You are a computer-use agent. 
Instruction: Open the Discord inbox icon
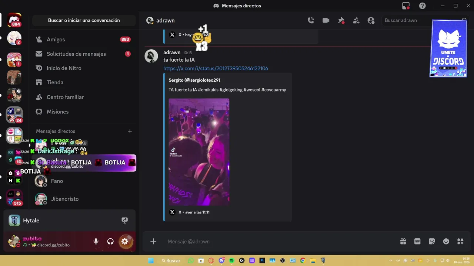[406, 6]
